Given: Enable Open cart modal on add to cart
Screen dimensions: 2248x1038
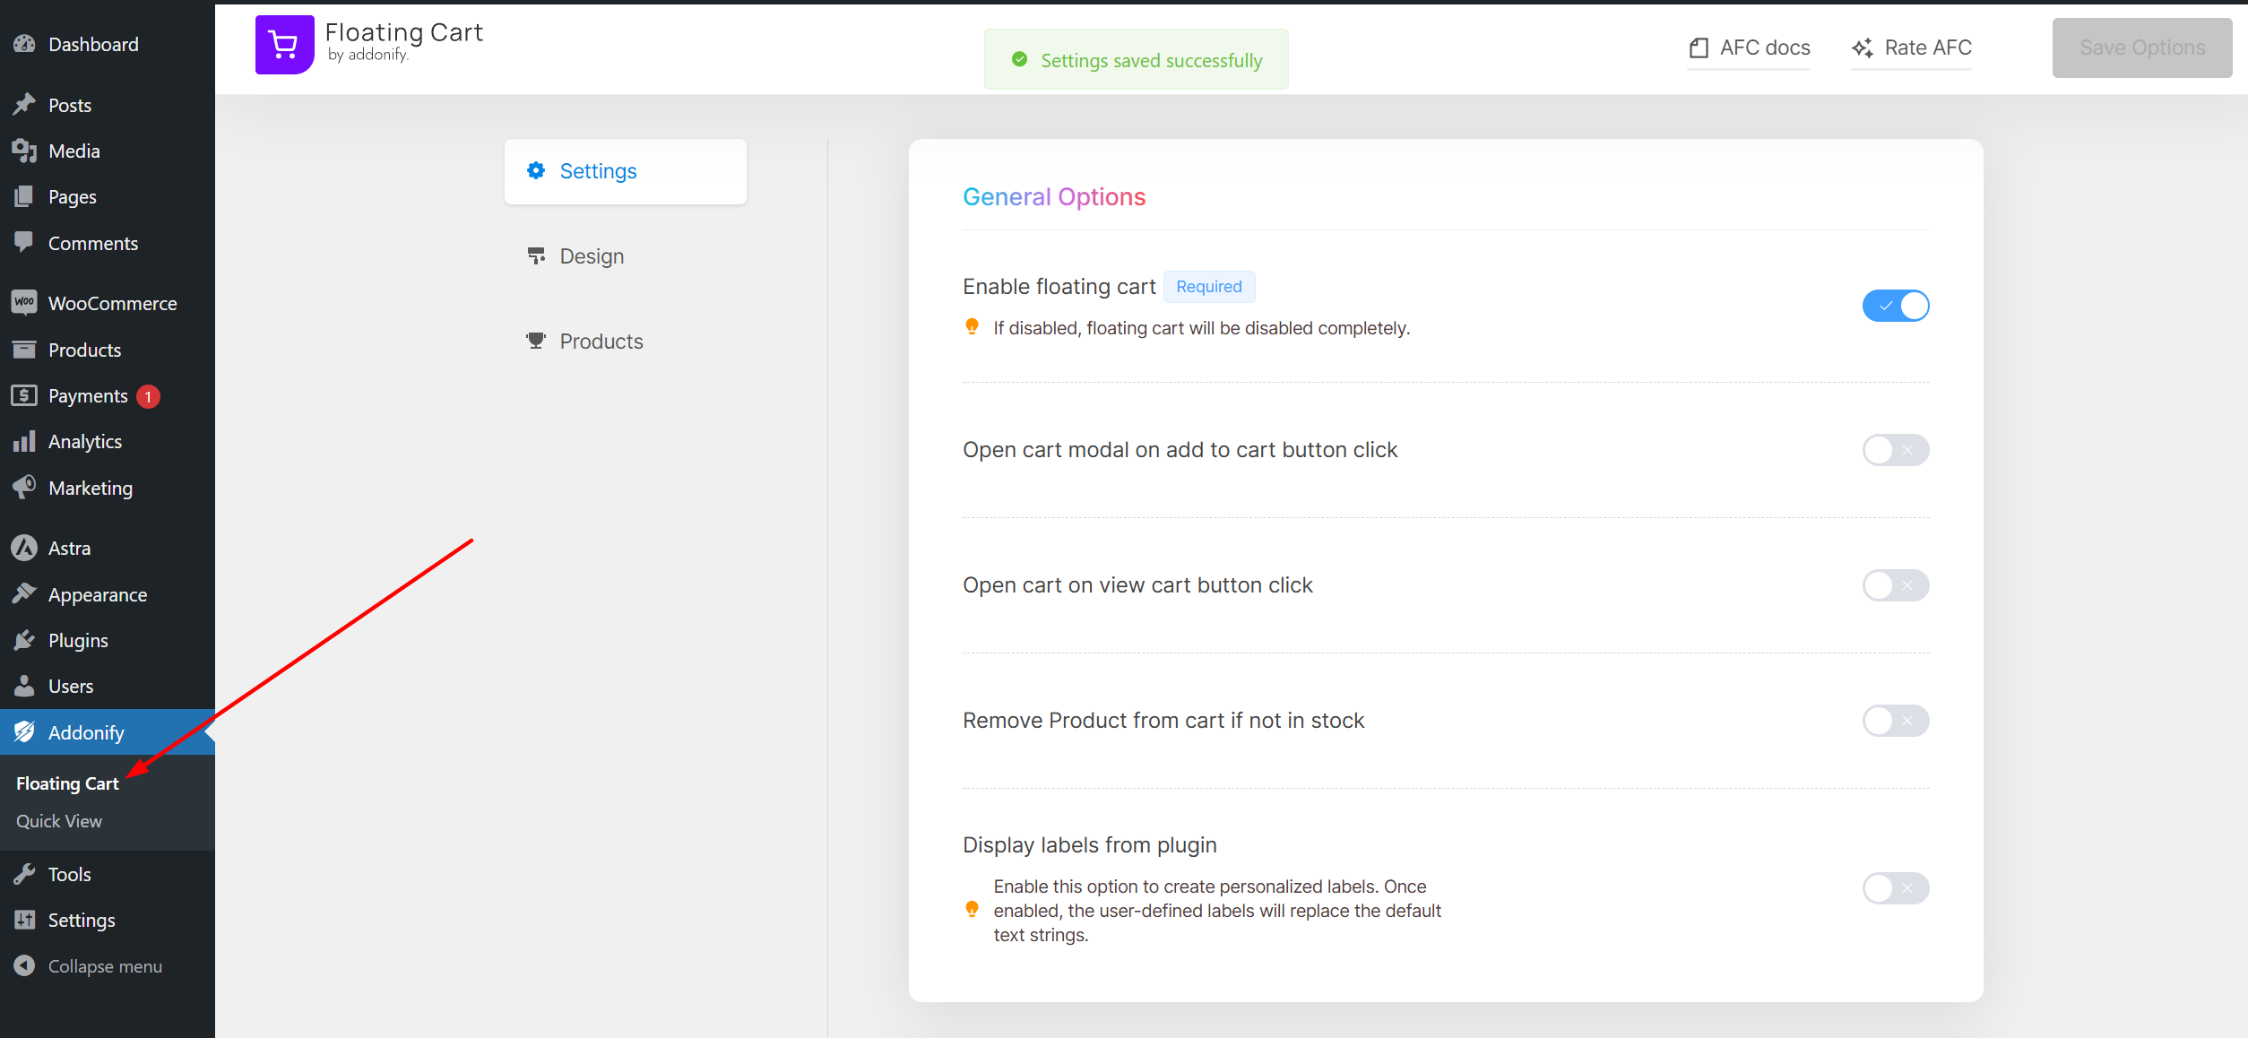Looking at the screenshot, I should [x=1896, y=449].
